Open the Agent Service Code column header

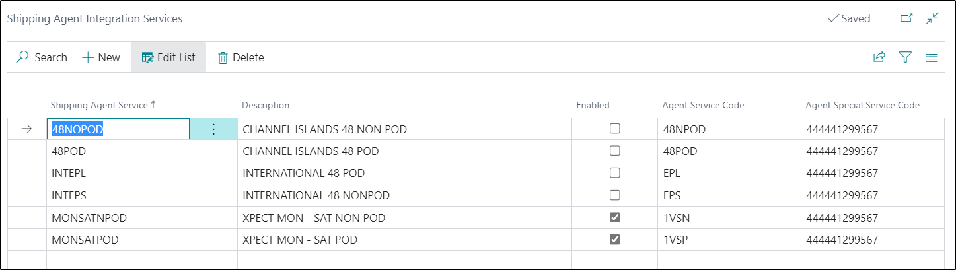point(703,105)
